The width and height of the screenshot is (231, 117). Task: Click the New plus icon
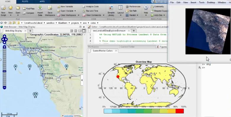click(10, 7)
